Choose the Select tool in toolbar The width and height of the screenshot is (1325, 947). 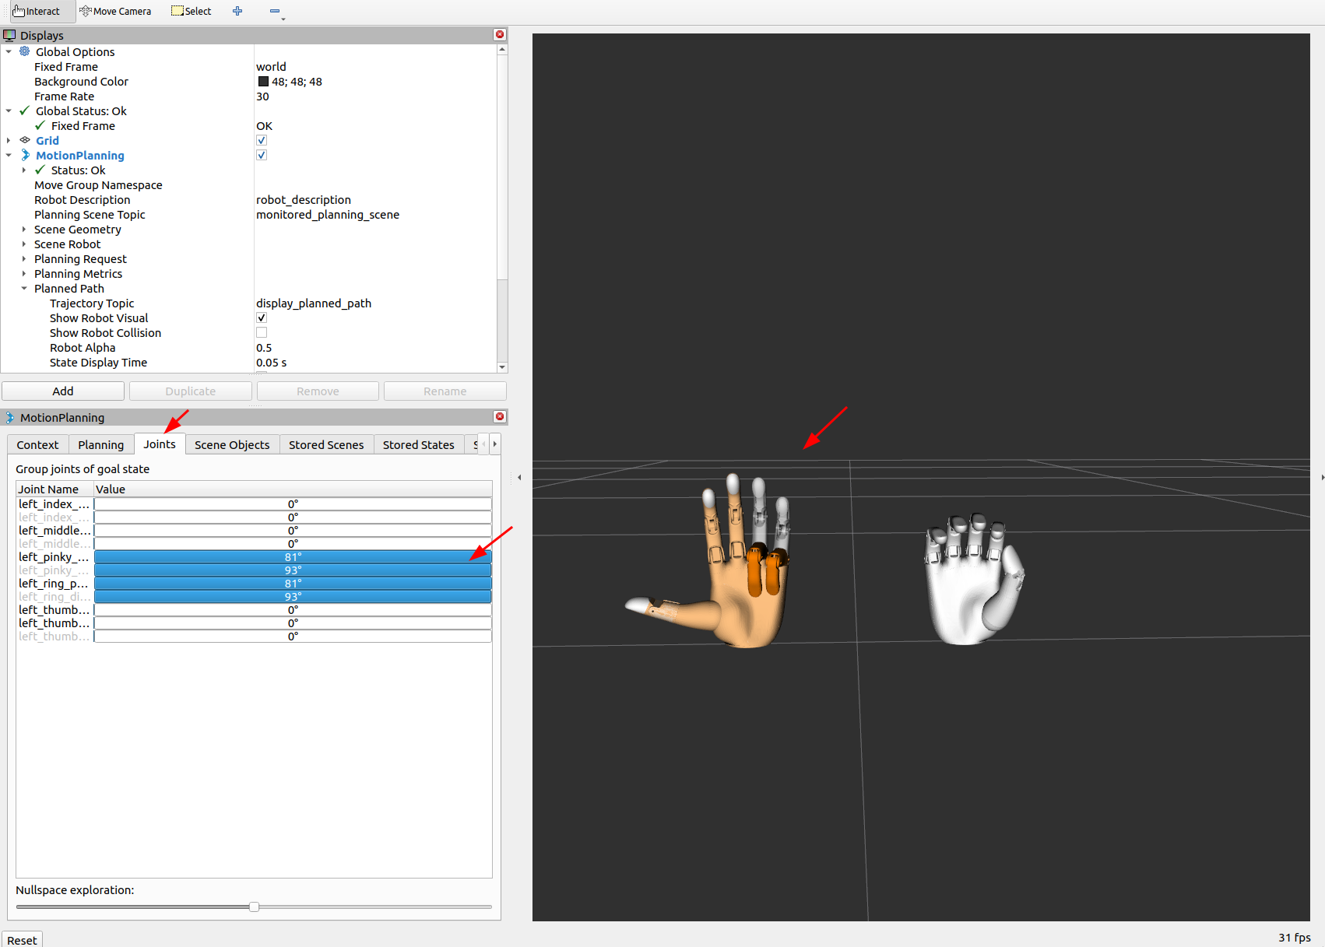pos(192,11)
